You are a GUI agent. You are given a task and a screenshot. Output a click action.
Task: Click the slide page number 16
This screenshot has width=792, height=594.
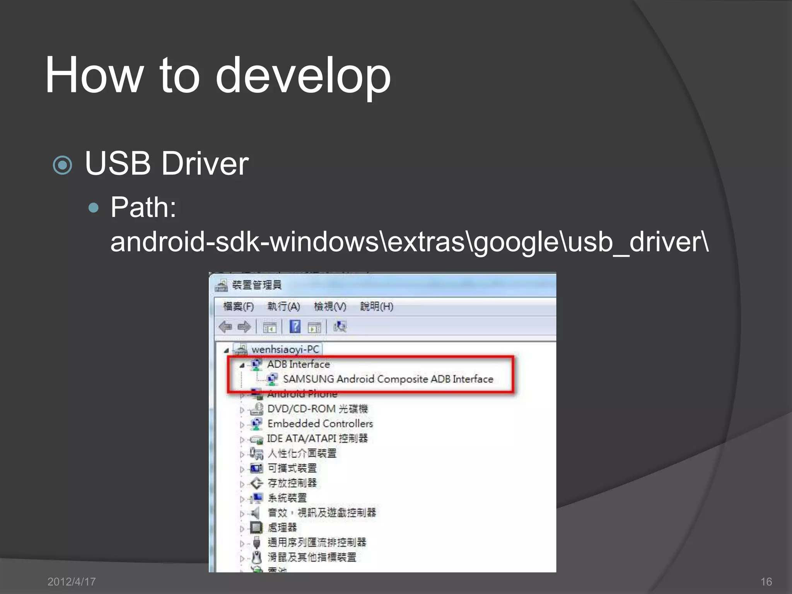[766, 582]
